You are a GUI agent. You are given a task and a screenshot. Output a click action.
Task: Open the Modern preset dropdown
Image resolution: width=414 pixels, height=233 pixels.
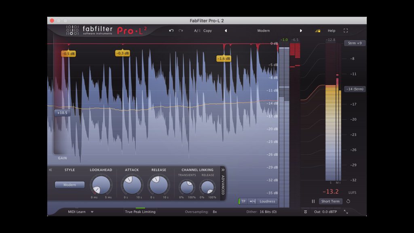pos(263,31)
